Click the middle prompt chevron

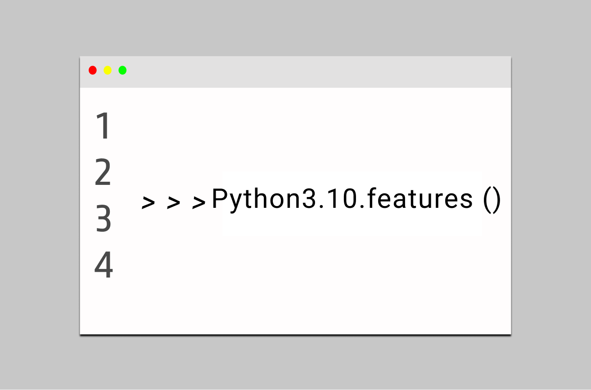[x=173, y=202]
